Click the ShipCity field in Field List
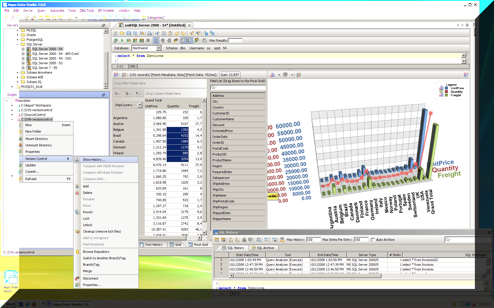494x308 pixels. [238, 189]
